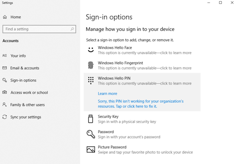The height and width of the screenshot is (164, 235).
Task: Navigate to Family & other users
Action: (27, 105)
